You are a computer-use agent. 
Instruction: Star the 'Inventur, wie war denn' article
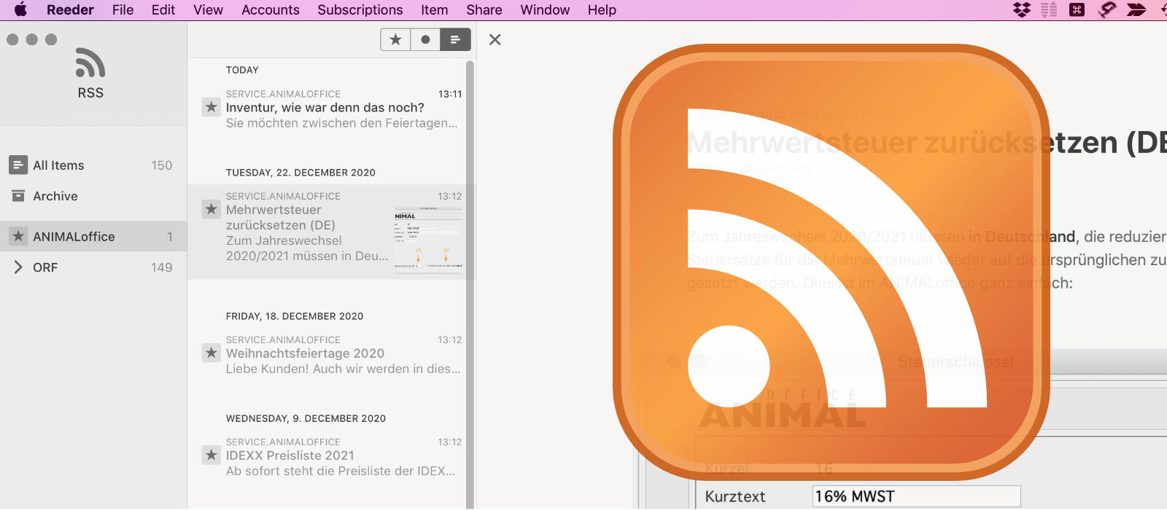coord(211,107)
